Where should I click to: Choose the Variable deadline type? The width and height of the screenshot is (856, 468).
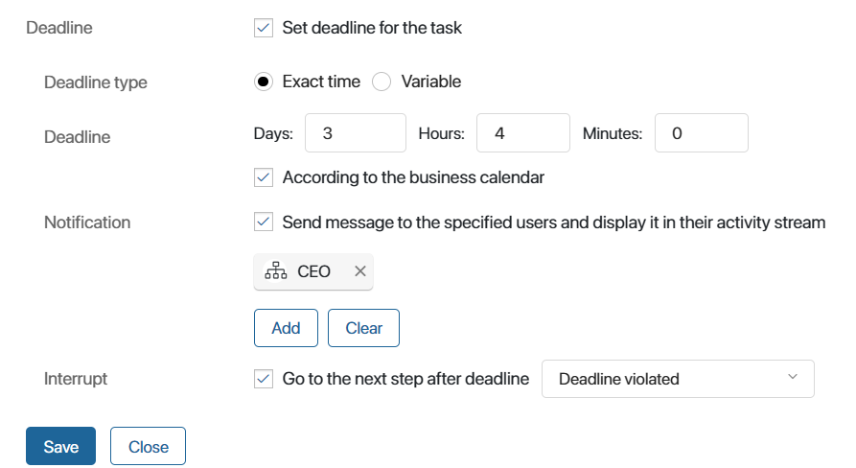click(382, 82)
